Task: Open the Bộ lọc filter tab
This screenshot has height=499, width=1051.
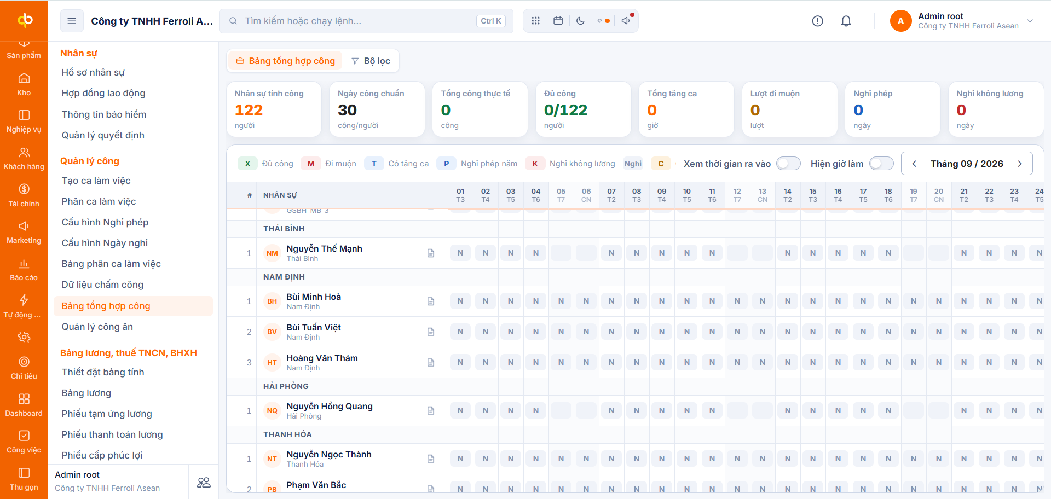Action: point(371,61)
